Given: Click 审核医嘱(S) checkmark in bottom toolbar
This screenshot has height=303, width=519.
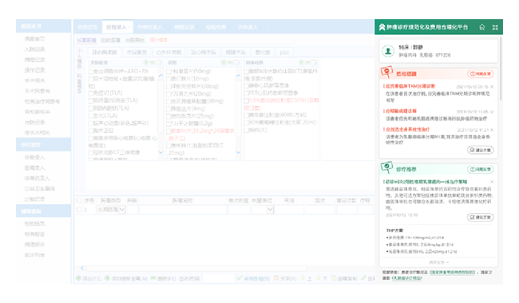Looking at the screenshot, I should 253,278.
